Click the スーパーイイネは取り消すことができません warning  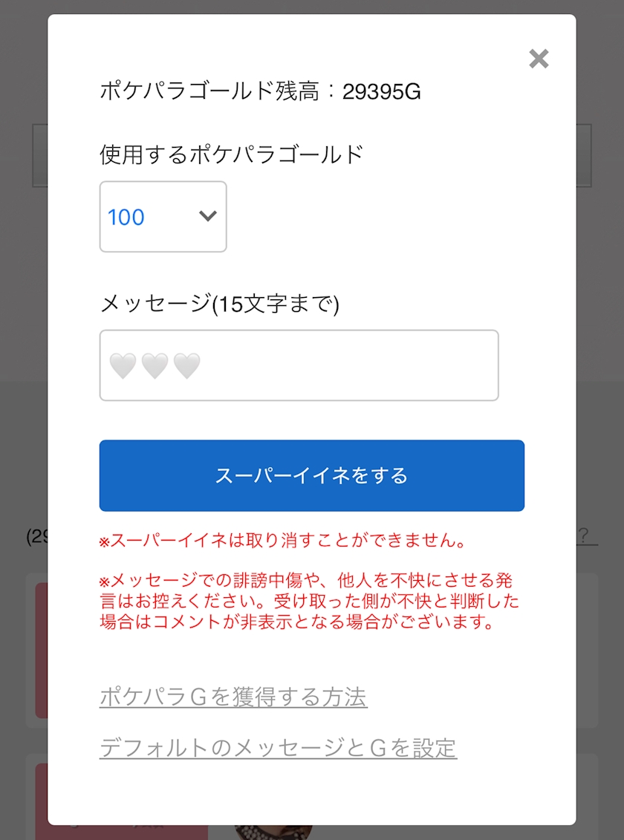[283, 541]
